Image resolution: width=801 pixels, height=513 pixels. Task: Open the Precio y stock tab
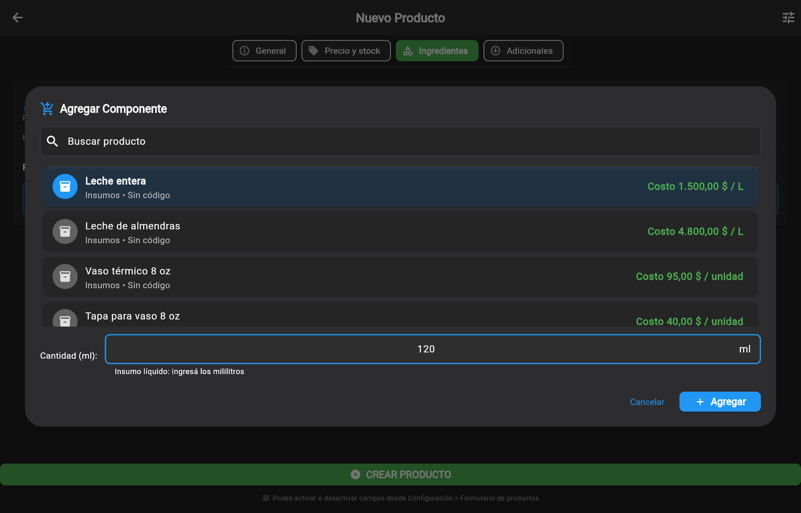pyautogui.click(x=346, y=51)
